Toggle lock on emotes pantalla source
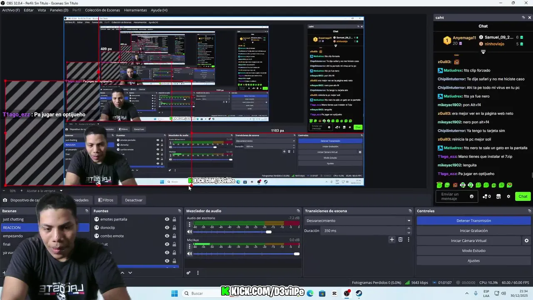This screenshot has width=533, height=300. pos(174,219)
